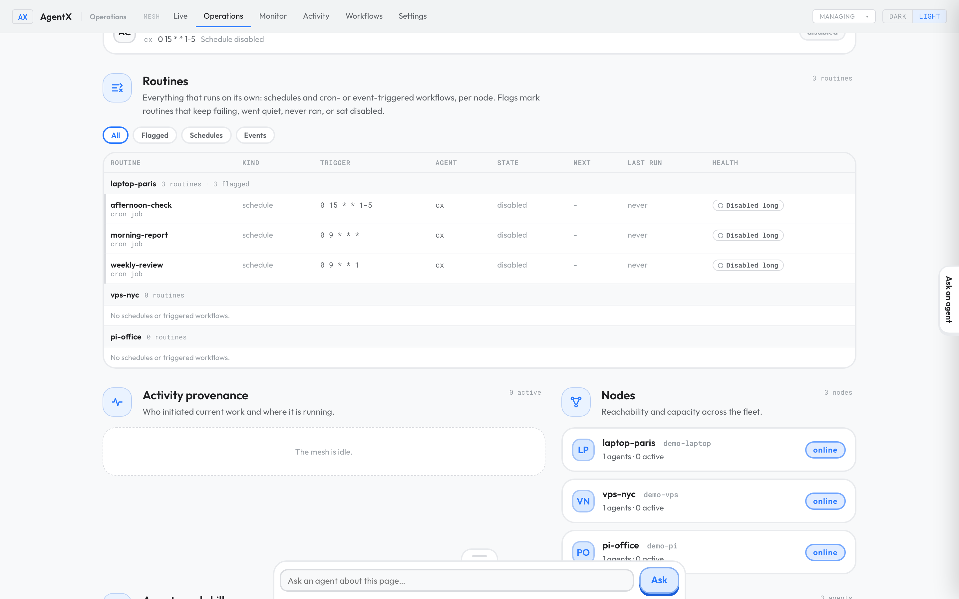The height and width of the screenshot is (599, 959).
Task: Click the MESH label in navbar
Action: (x=152, y=17)
